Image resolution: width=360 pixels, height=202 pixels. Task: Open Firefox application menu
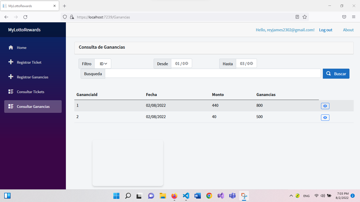click(354, 17)
